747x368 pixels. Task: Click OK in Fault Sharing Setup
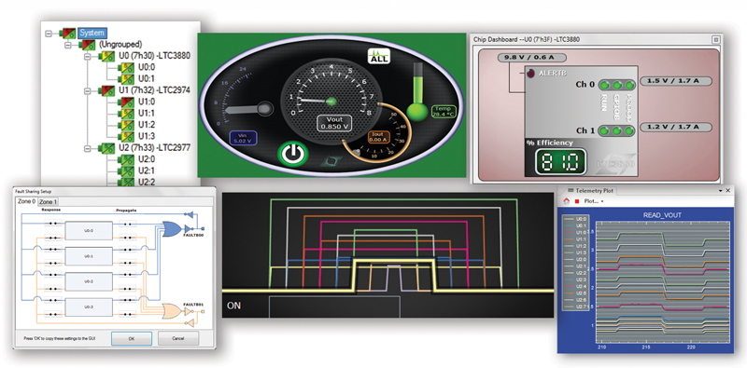[132, 338]
